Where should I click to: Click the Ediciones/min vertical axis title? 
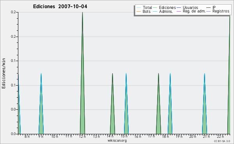pyautogui.click(x=4, y=73)
